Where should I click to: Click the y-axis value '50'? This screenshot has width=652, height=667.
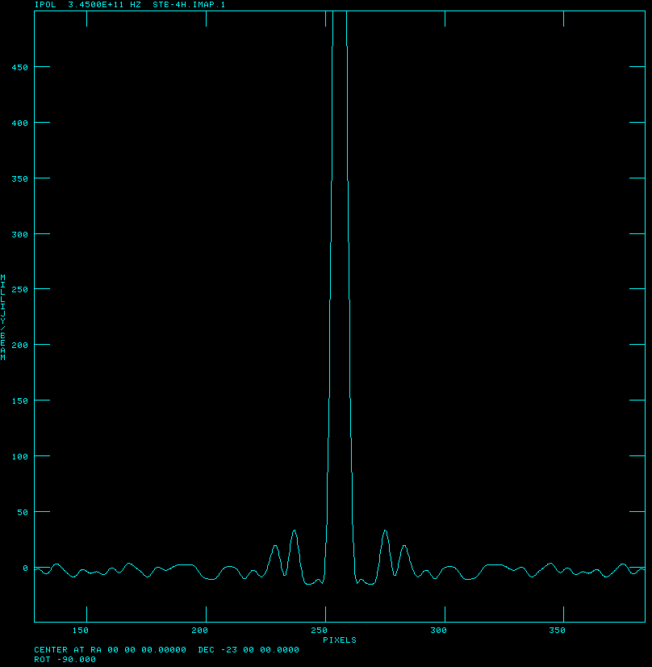23,513
